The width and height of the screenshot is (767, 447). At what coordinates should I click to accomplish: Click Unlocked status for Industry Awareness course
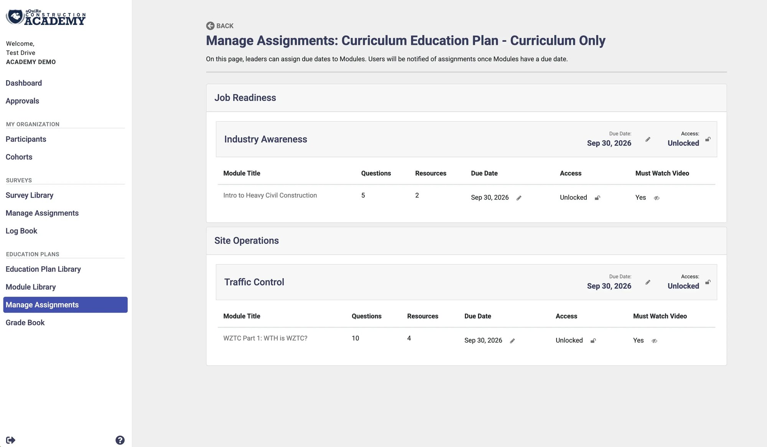tap(683, 143)
